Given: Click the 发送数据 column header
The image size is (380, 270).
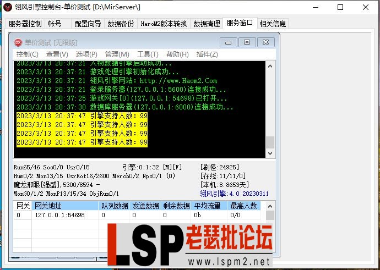Looking at the screenshot, I should click(x=145, y=206).
